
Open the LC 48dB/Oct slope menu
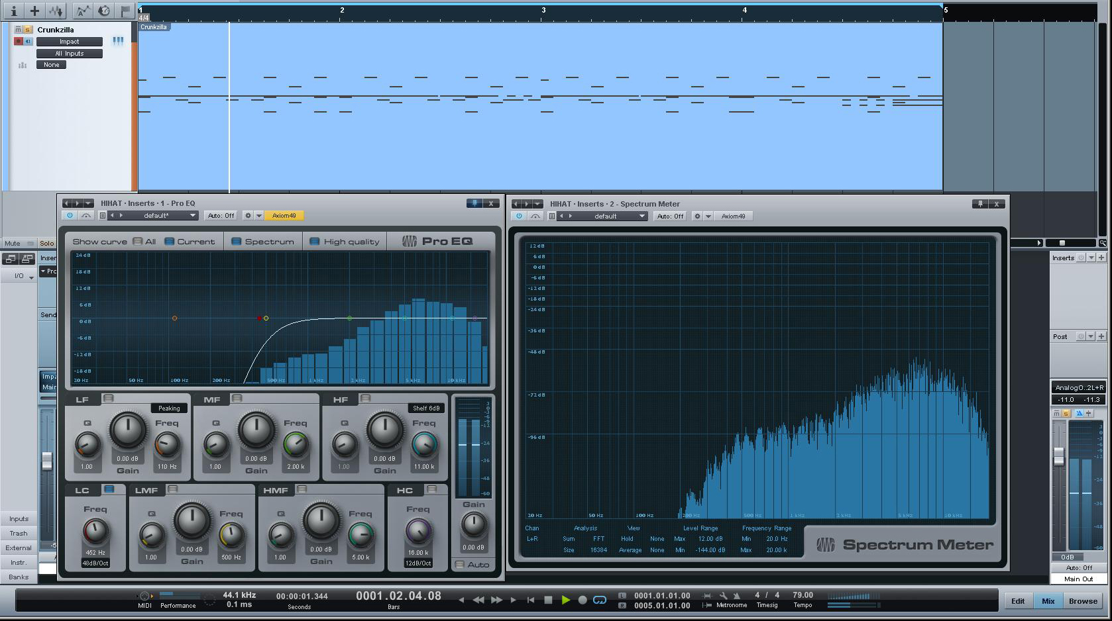(95, 563)
